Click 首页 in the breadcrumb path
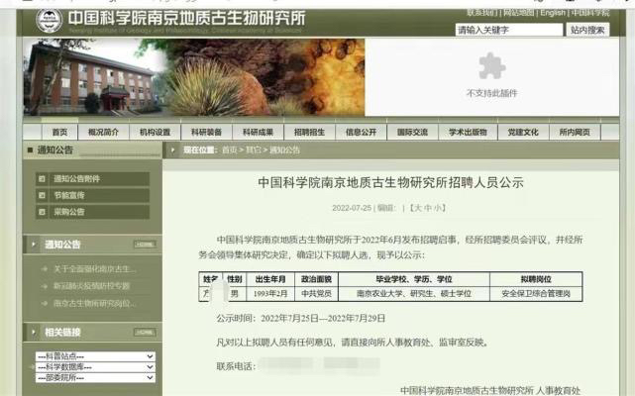The height and width of the screenshot is (396, 635). 229,149
